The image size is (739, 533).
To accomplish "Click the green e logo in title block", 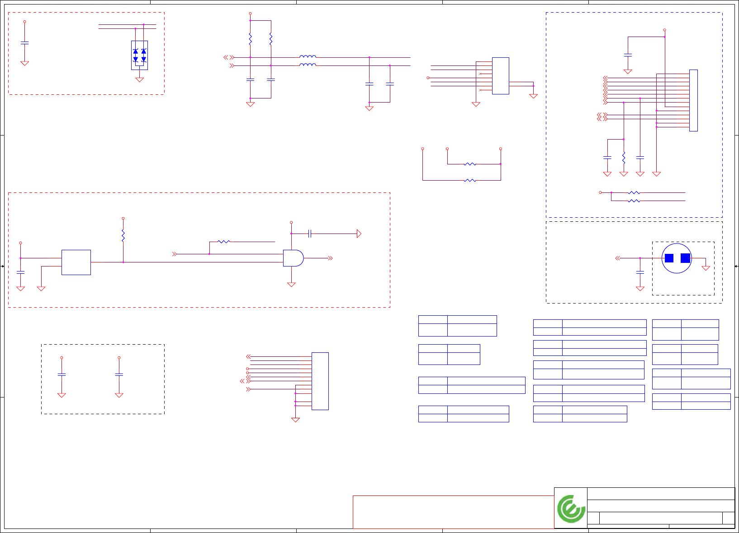I will pyautogui.click(x=571, y=509).
